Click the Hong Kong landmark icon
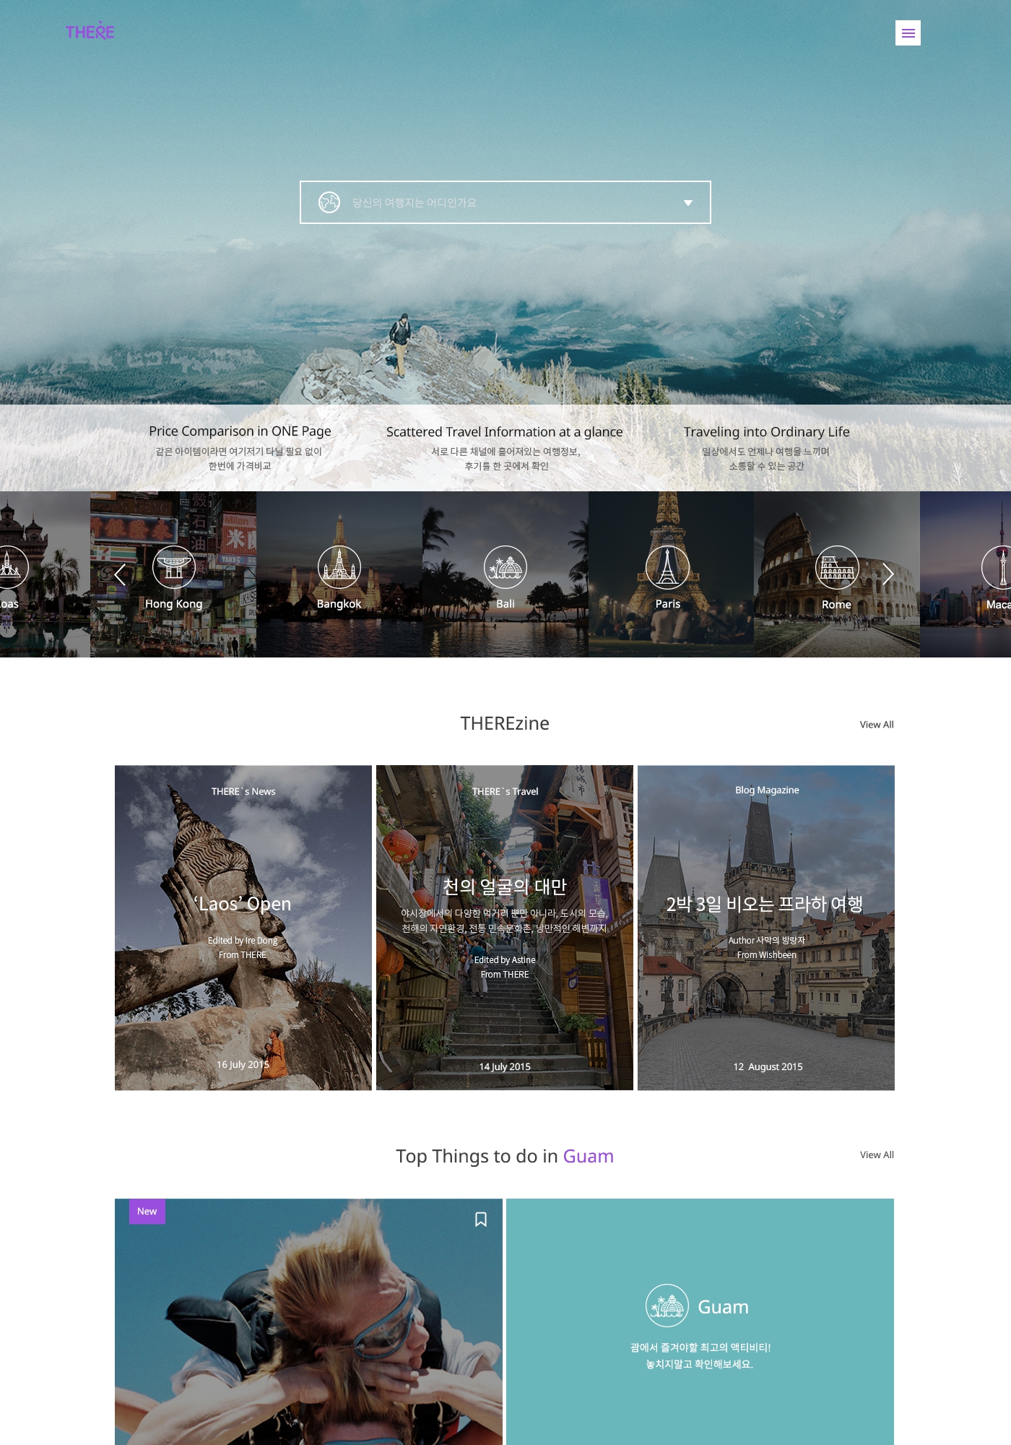Screen dimensions: 1011x1445 click(174, 567)
